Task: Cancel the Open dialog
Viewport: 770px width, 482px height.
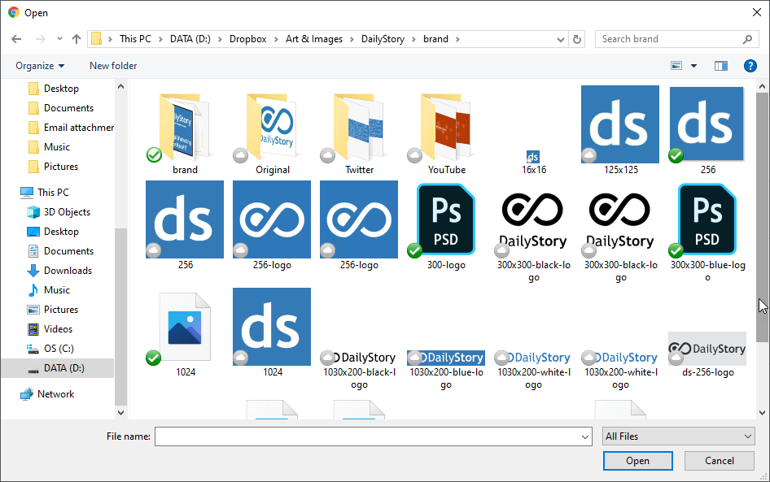Action: [x=720, y=460]
